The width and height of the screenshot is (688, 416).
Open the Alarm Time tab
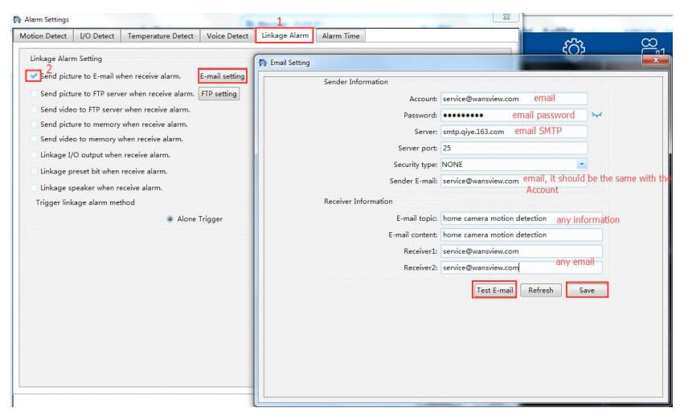coord(341,36)
